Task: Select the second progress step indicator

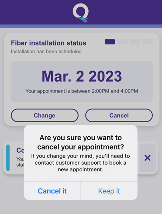Action: coord(122,42)
